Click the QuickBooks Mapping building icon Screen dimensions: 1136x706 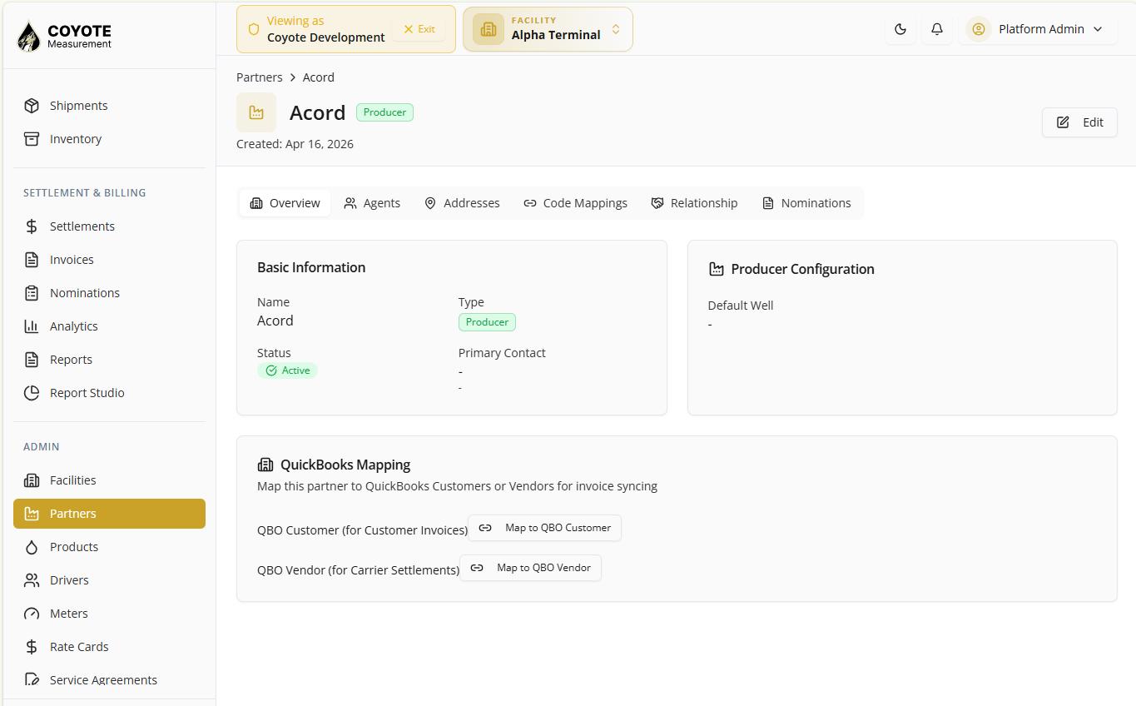pyautogui.click(x=265, y=465)
